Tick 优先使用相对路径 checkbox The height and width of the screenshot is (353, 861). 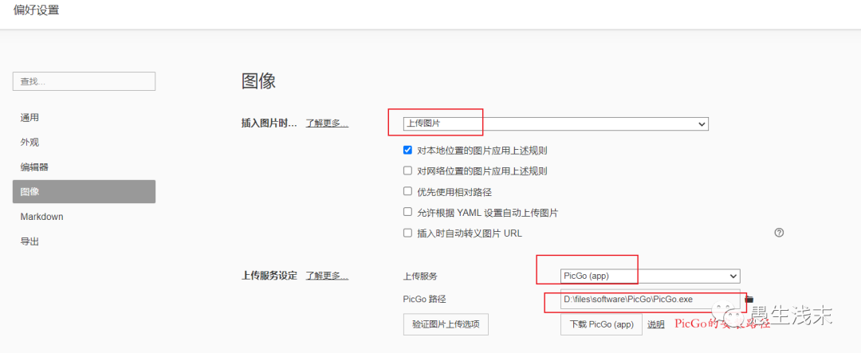click(407, 191)
